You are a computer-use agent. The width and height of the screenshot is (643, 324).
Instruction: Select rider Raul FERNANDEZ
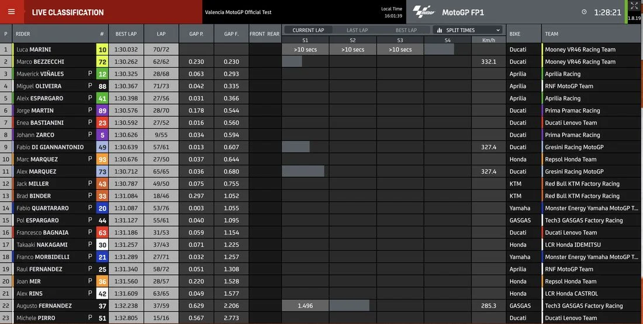click(x=39, y=269)
